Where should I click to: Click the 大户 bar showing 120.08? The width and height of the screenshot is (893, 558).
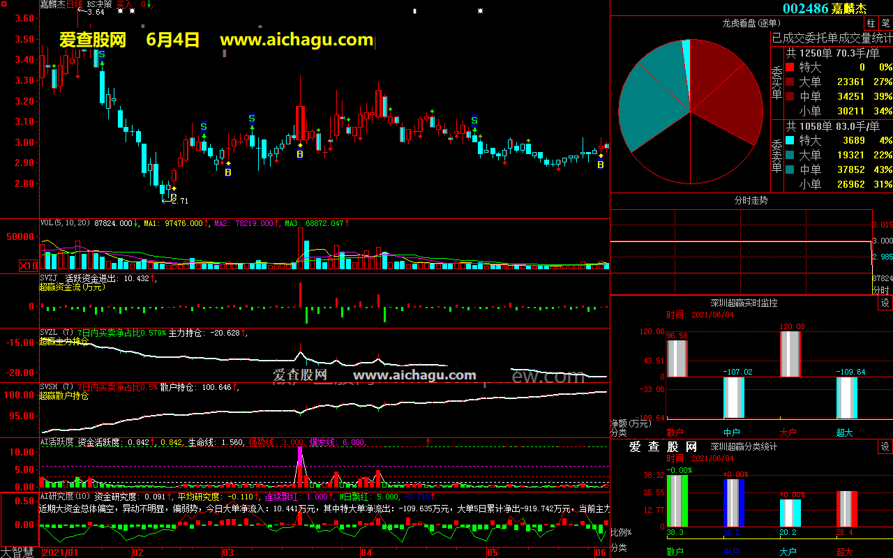tap(790, 354)
